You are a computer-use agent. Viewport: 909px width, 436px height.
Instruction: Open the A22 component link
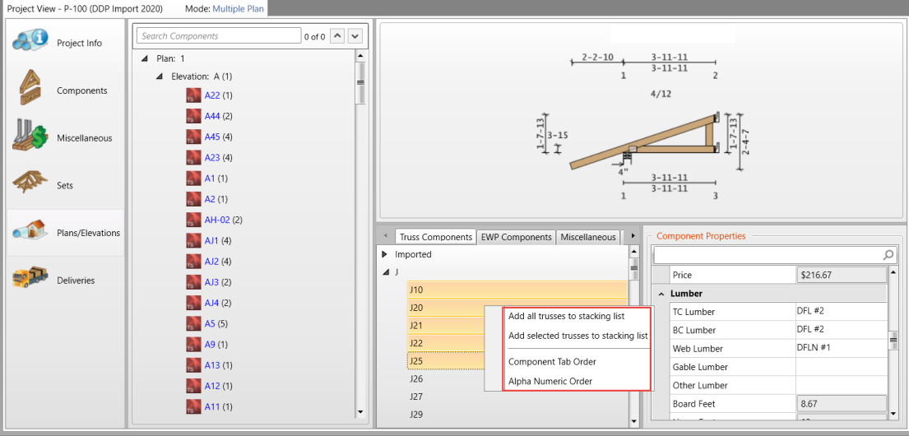(x=212, y=95)
